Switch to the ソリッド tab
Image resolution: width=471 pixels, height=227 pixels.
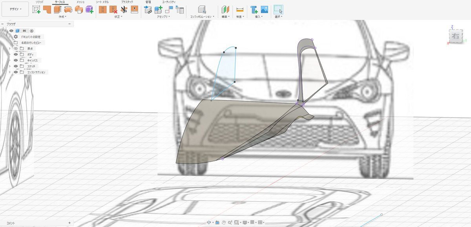click(x=40, y=2)
